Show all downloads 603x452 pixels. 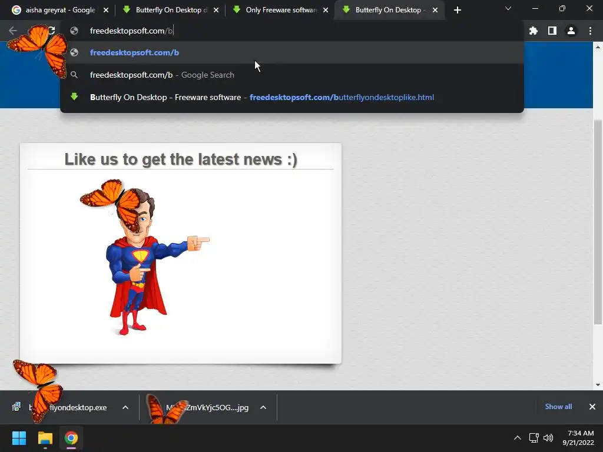[x=558, y=407]
